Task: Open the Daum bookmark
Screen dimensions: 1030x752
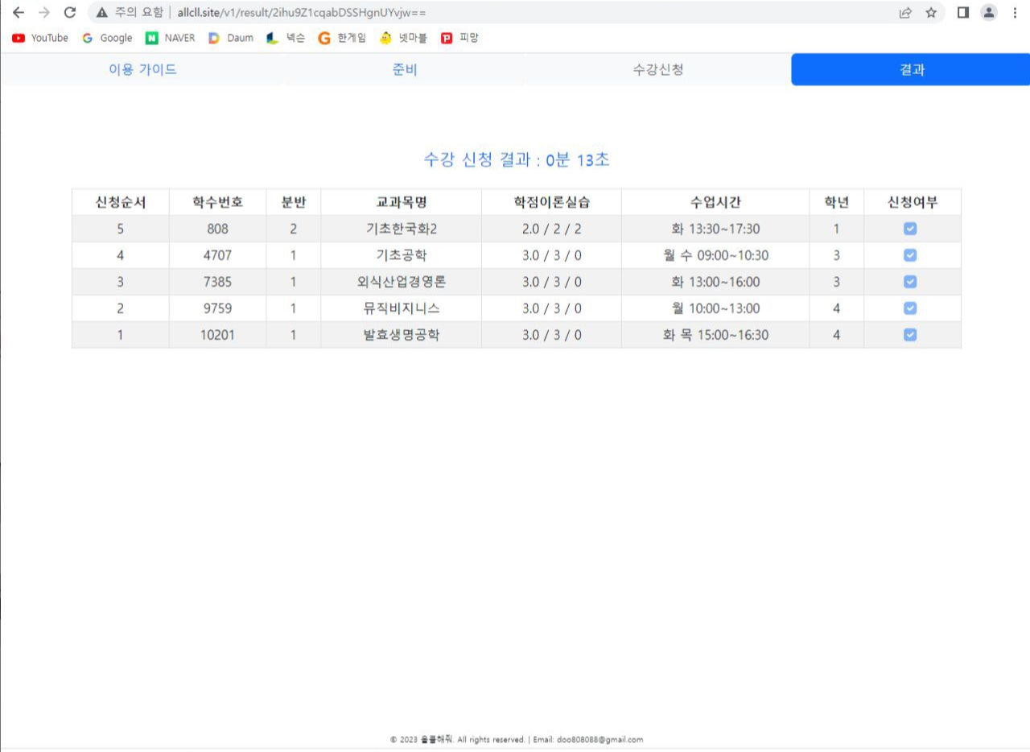Action: [x=231, y=38]
